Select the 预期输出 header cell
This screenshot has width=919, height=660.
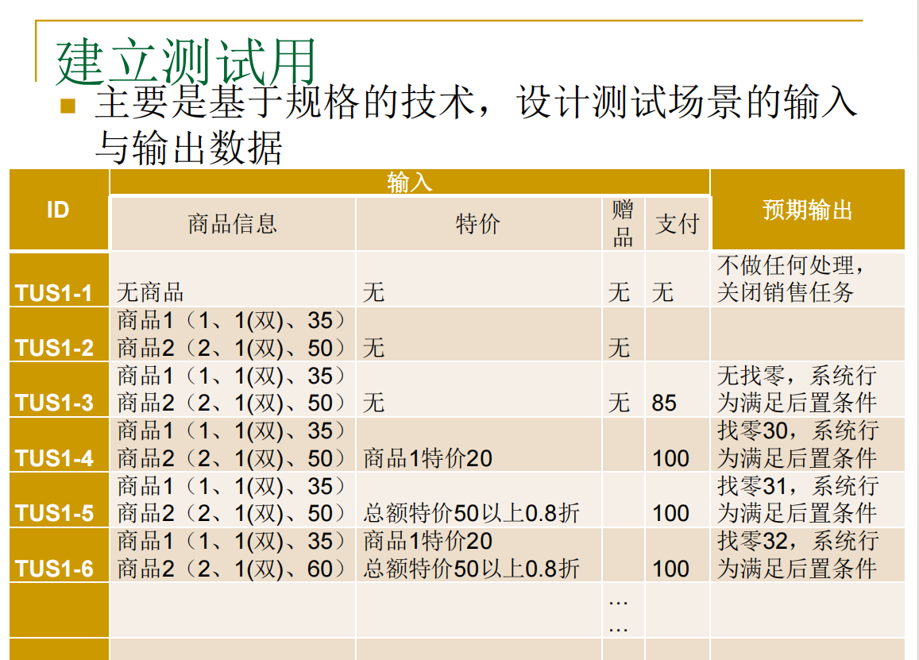807,210
